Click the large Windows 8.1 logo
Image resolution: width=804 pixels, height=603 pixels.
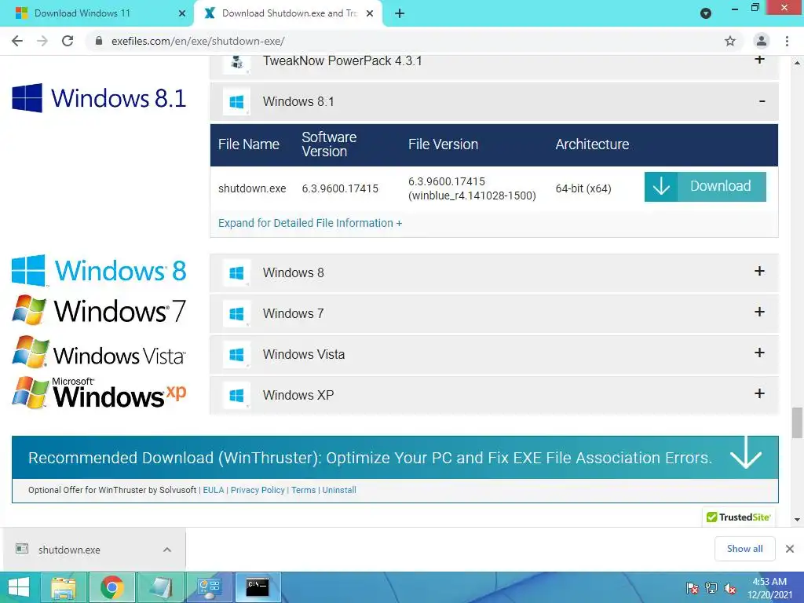[x=99, y=98]
